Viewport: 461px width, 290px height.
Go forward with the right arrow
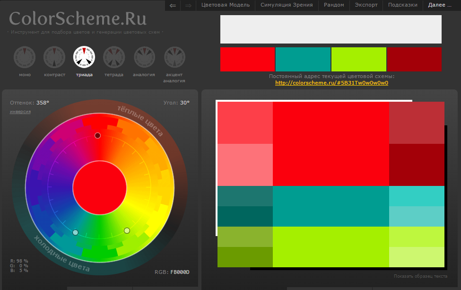point(188,5)
